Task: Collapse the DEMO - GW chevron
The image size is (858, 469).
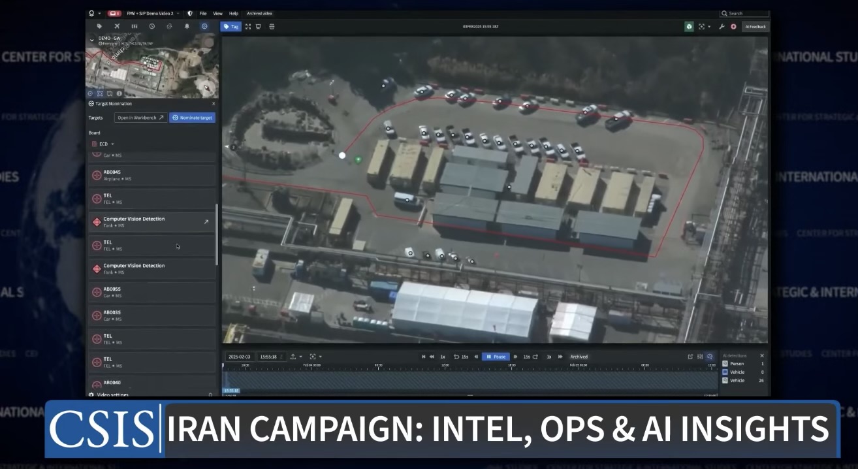Action: pyautogui.click(x=92, y=40)
